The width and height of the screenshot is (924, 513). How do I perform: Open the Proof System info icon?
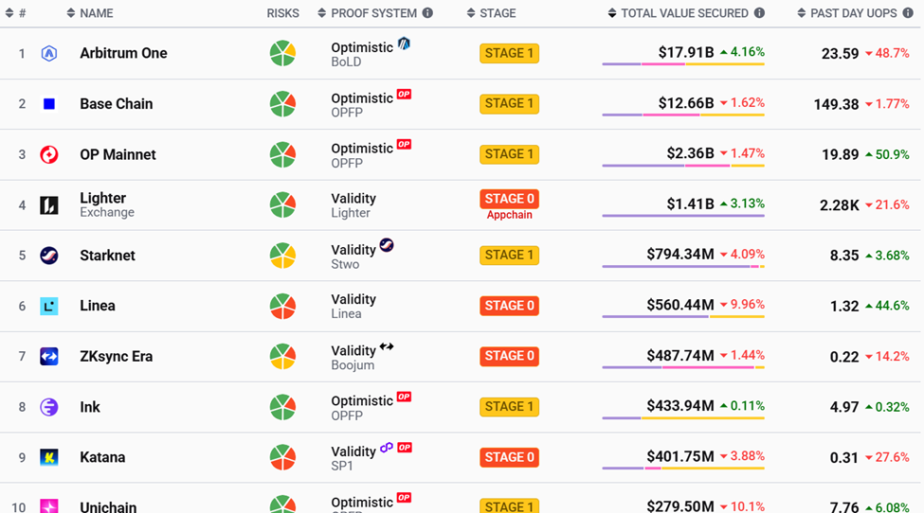coord(427,13)
